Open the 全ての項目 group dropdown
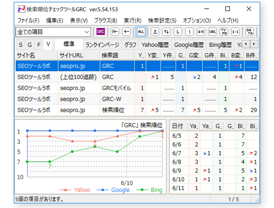 (53, 32)
